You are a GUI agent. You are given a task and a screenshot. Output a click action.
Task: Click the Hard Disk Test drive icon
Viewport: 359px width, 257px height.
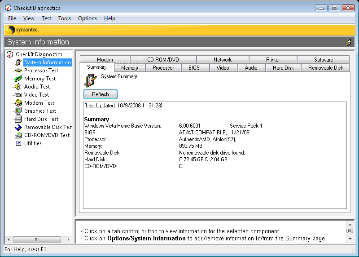[18, 119]
